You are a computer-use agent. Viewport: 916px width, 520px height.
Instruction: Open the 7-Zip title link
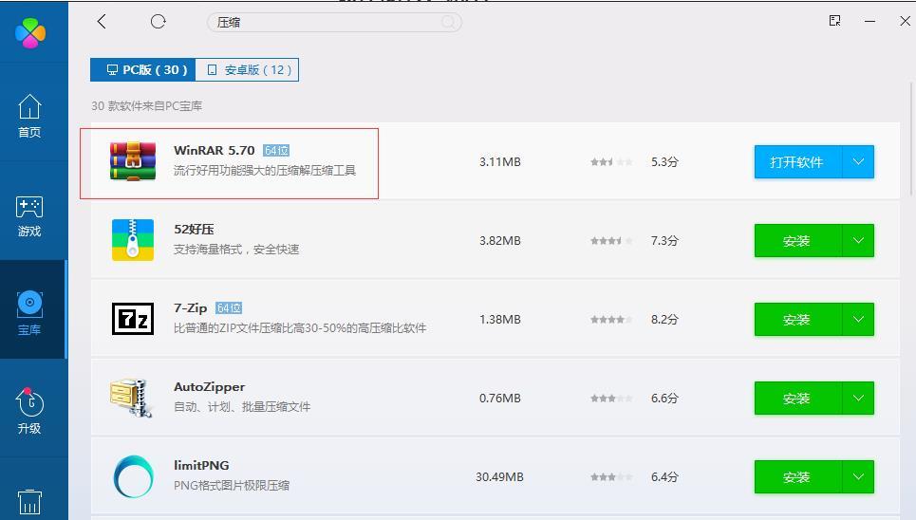coord(191,307)
